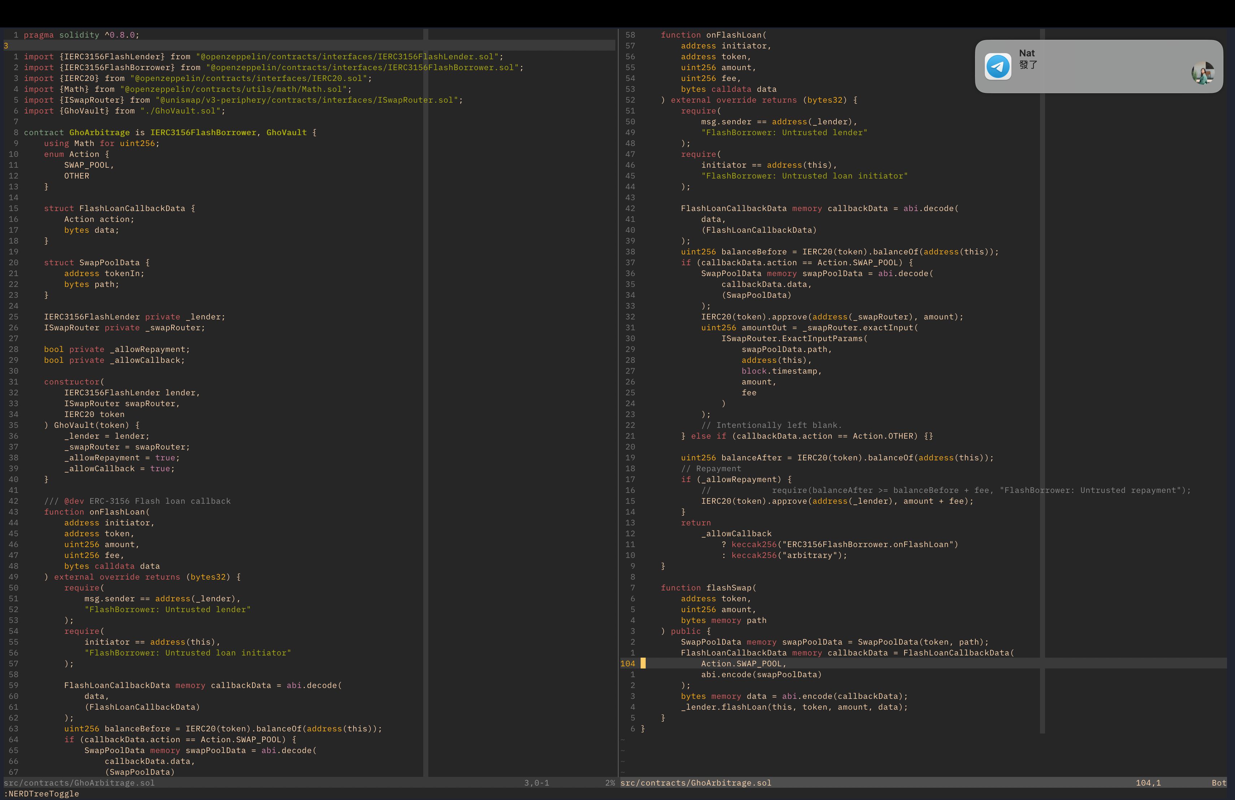This screenshot has width=1235, height=800.
Task: Click the 'enum Action {' line
Action: pyautogui.click(x=77, y=154)
